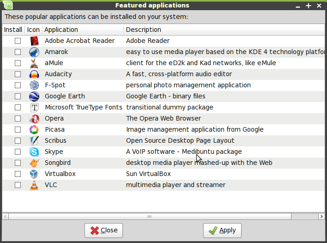Click the Adobe Acrobat Reader icon
The height and width of the screenshot is (243, 327).
point(34,41)
